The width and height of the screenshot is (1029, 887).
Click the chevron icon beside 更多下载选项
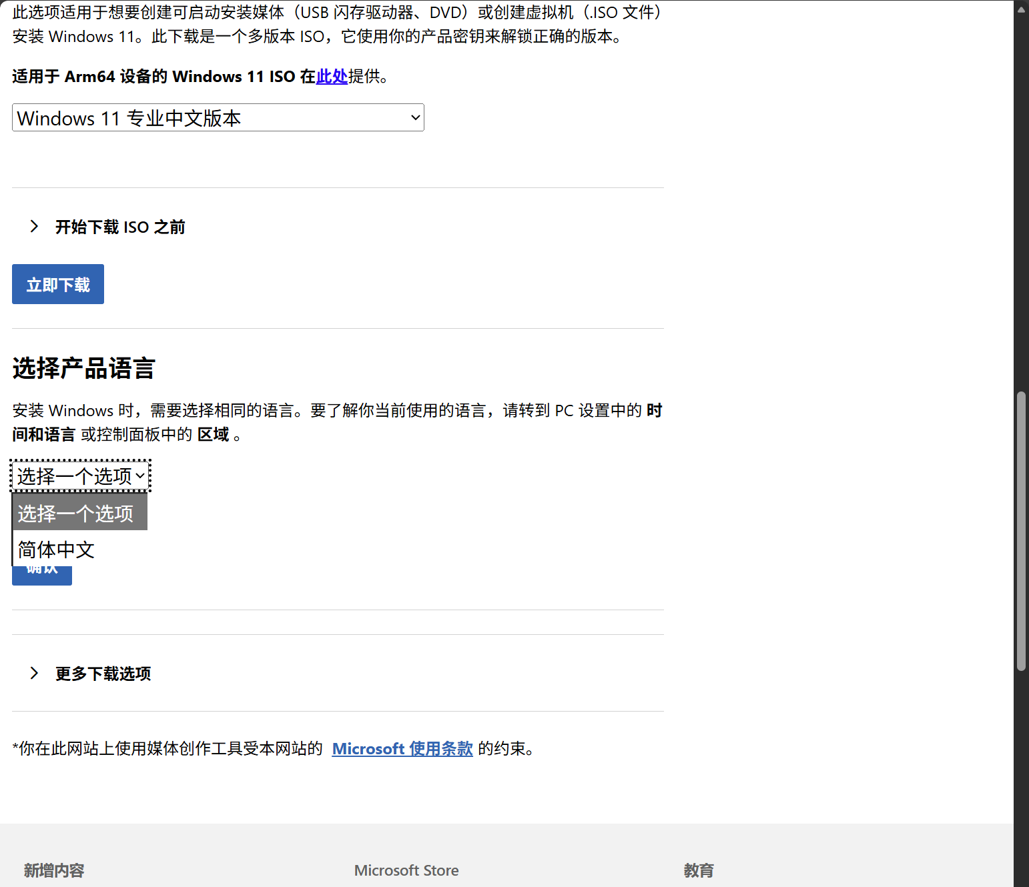pos(34,673)
